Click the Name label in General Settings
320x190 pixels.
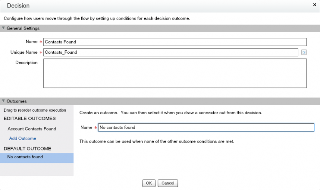31,42
